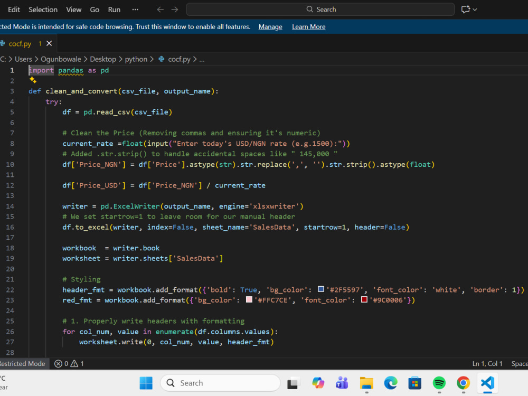Screen dimensions: 528x396
Task: Open the Run menu
Action: 114,10
